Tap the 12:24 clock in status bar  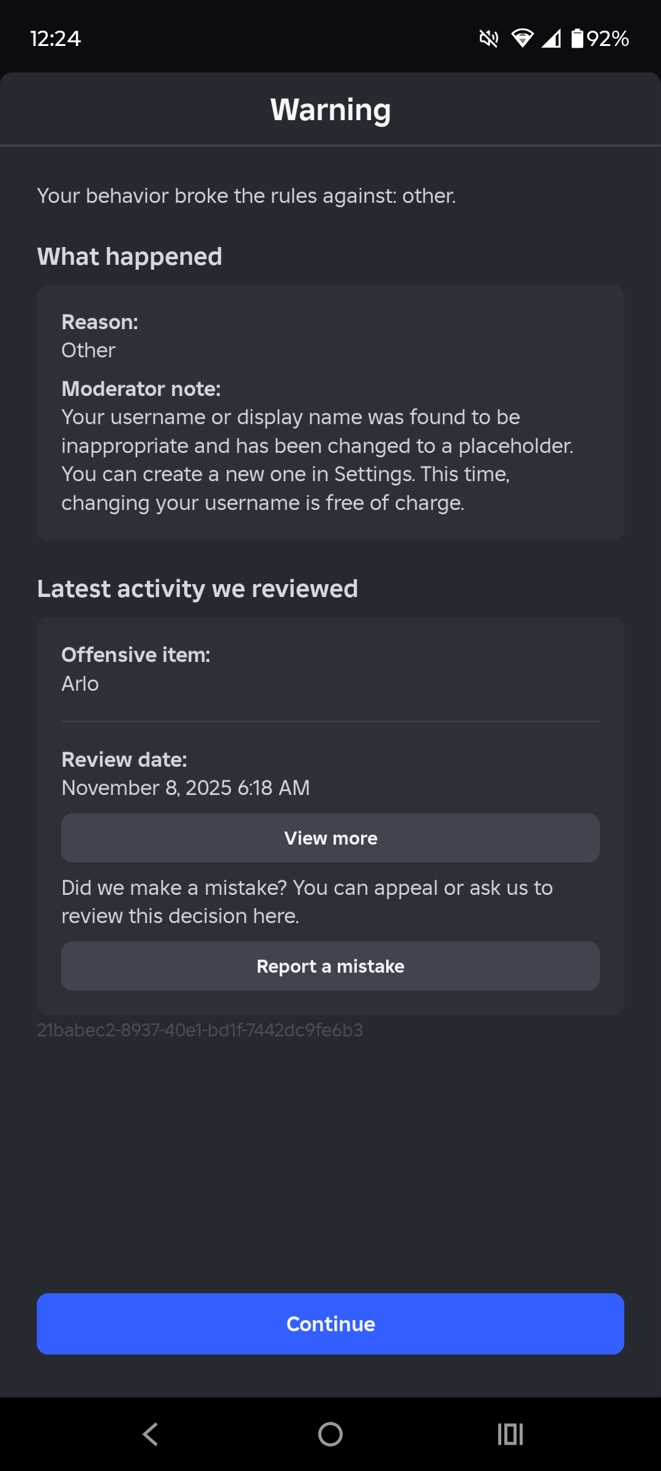pos(56,39)
